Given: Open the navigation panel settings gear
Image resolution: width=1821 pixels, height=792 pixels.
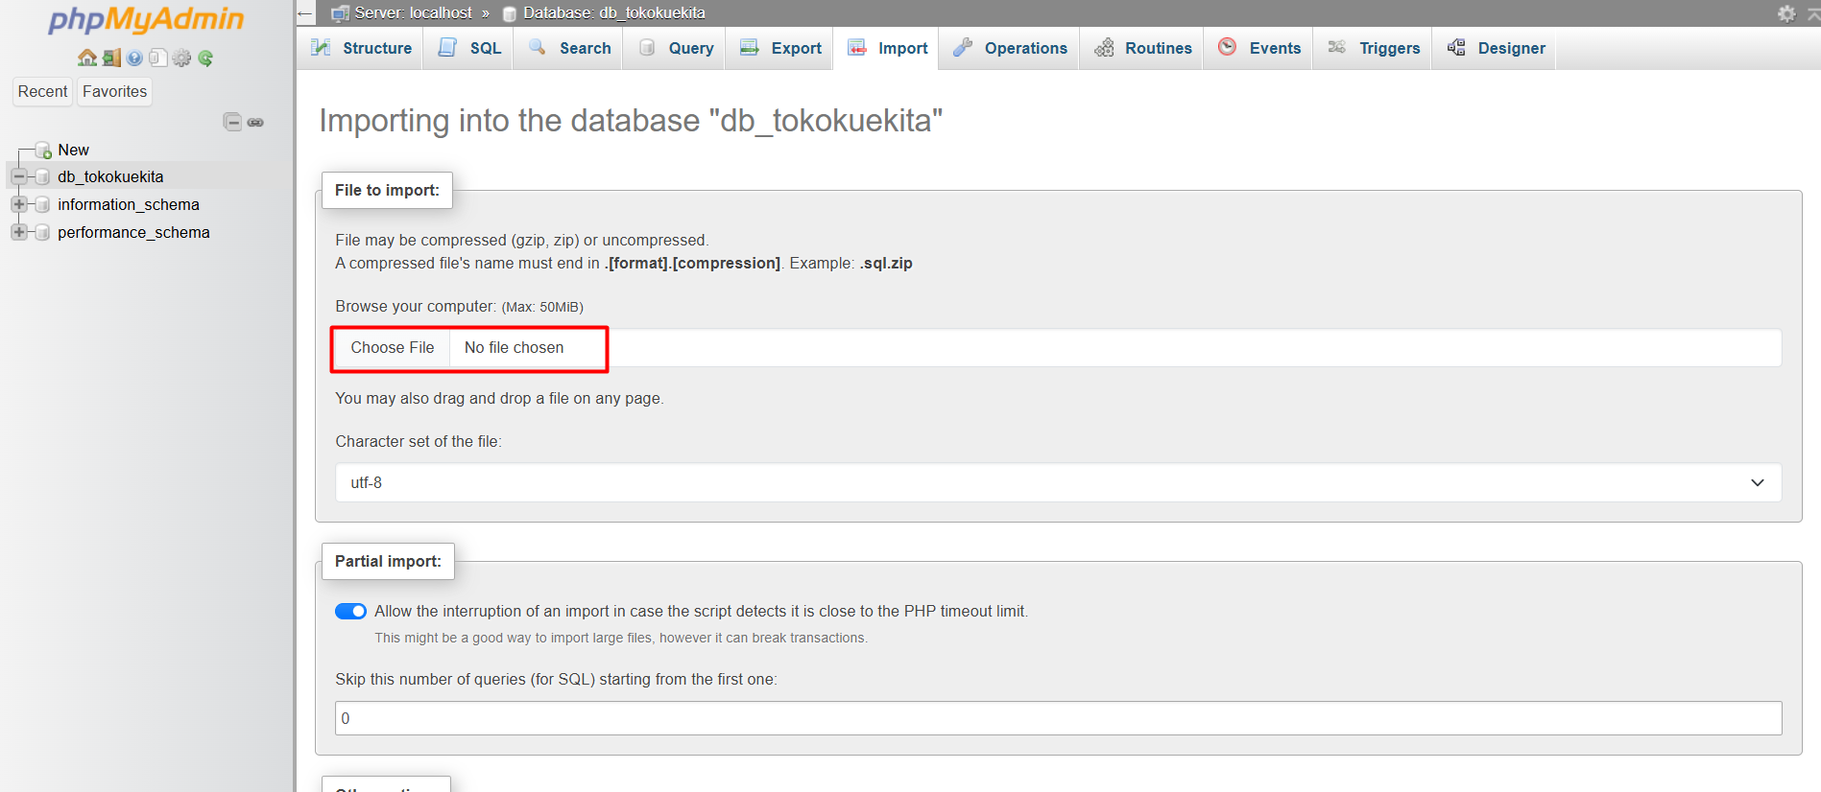Looking at the screenshot, I should (x=181, y=58).
